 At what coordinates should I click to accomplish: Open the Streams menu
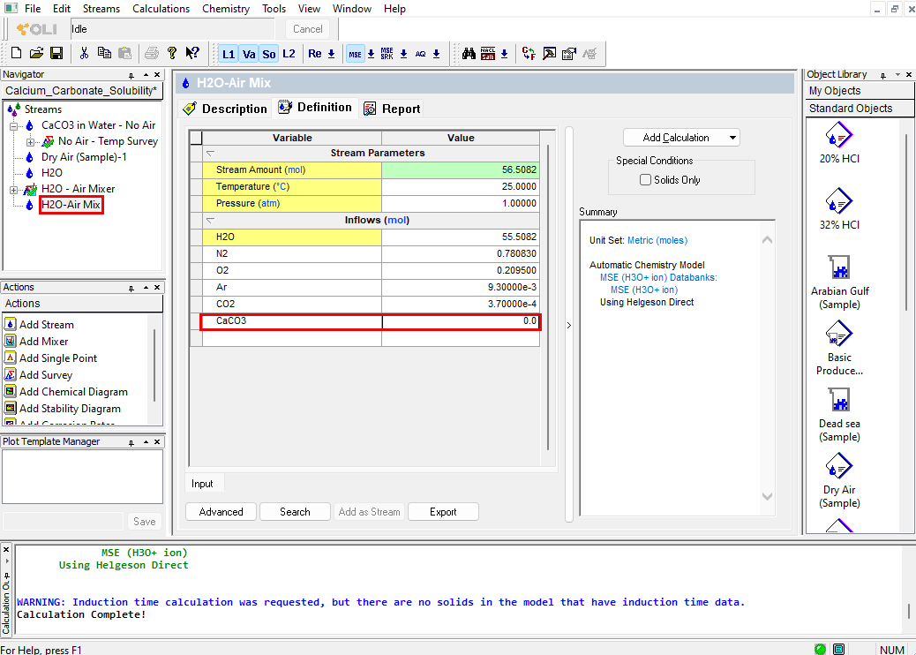[x=101, y=9]
